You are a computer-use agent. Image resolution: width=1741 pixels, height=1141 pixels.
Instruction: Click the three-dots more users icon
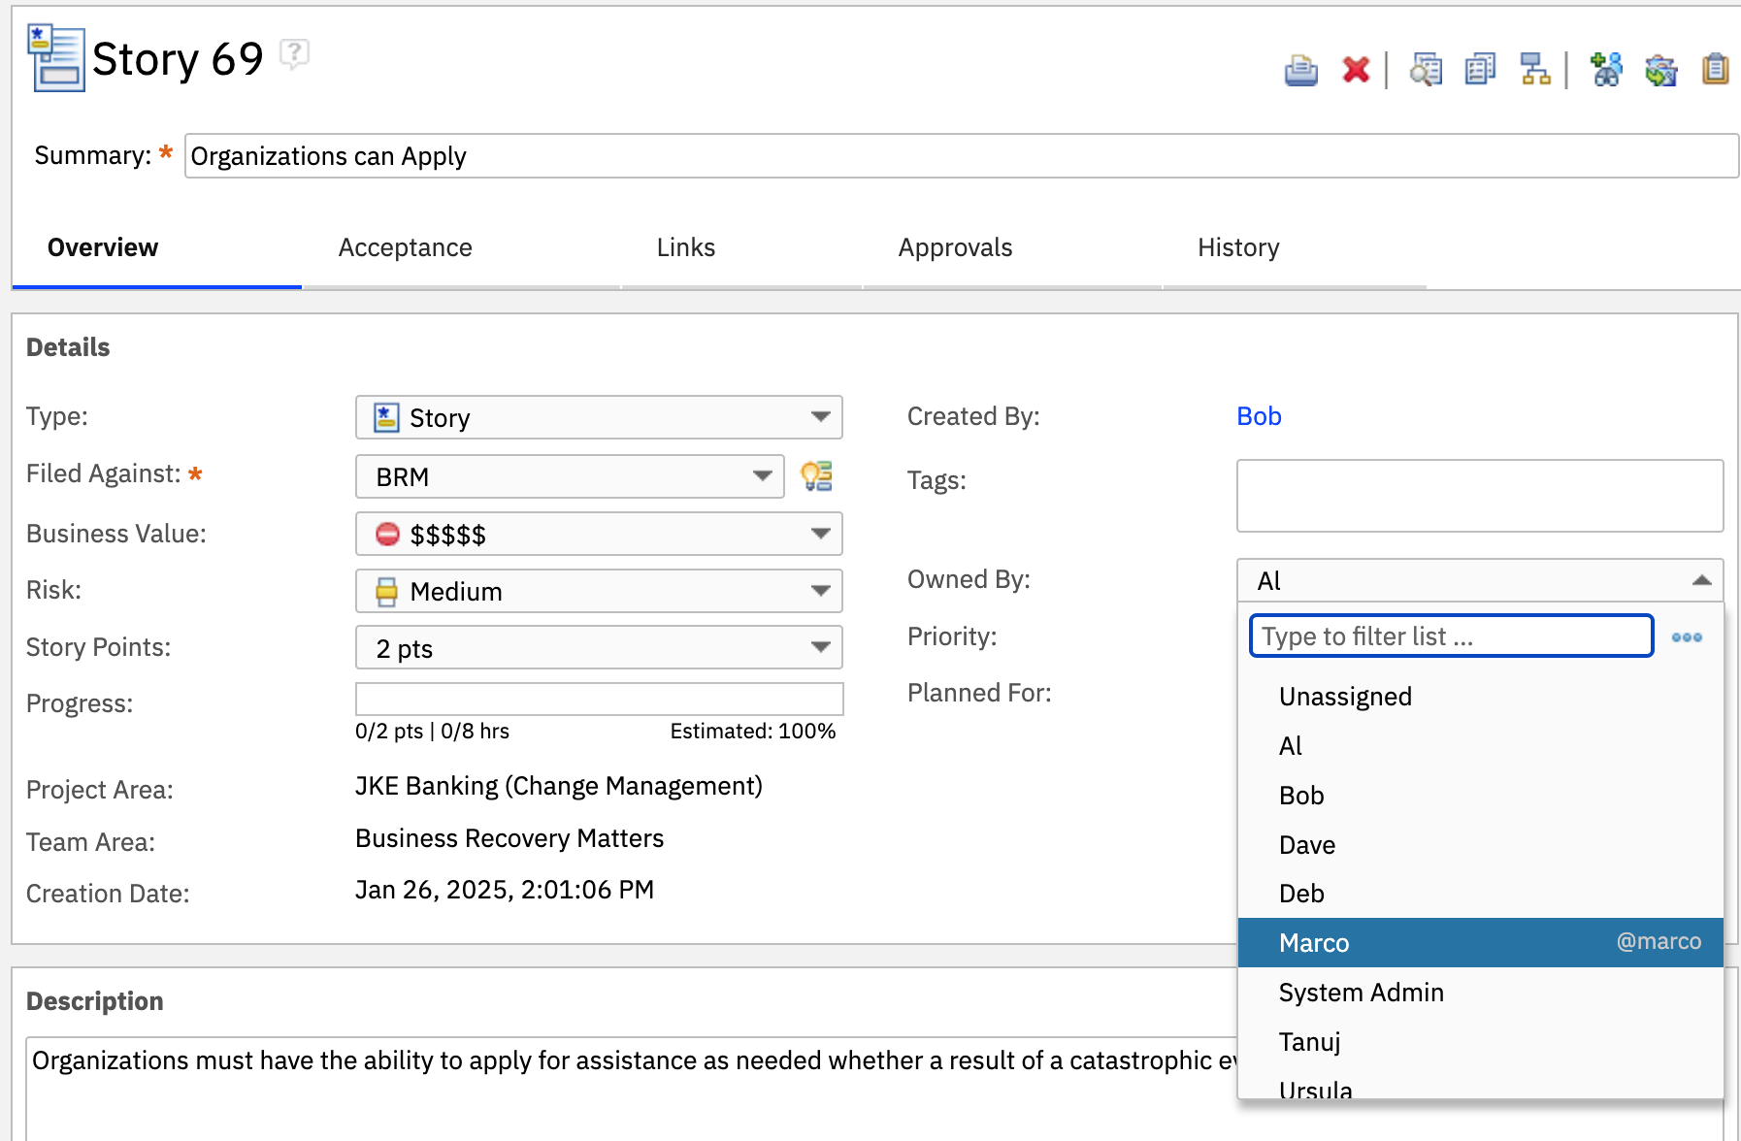pyautogui.click(x=1687, y=637)
